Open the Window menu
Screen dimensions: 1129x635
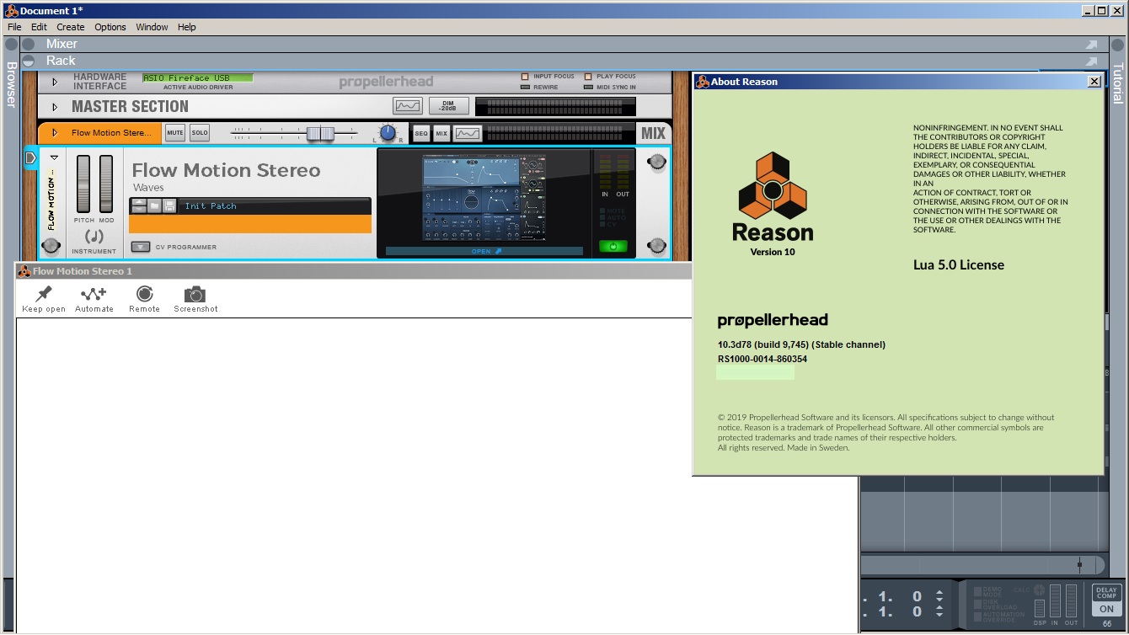152,27
